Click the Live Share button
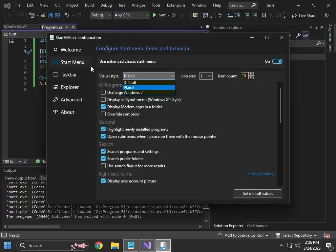This screenshot has height=252, width=336. (304, 16)
